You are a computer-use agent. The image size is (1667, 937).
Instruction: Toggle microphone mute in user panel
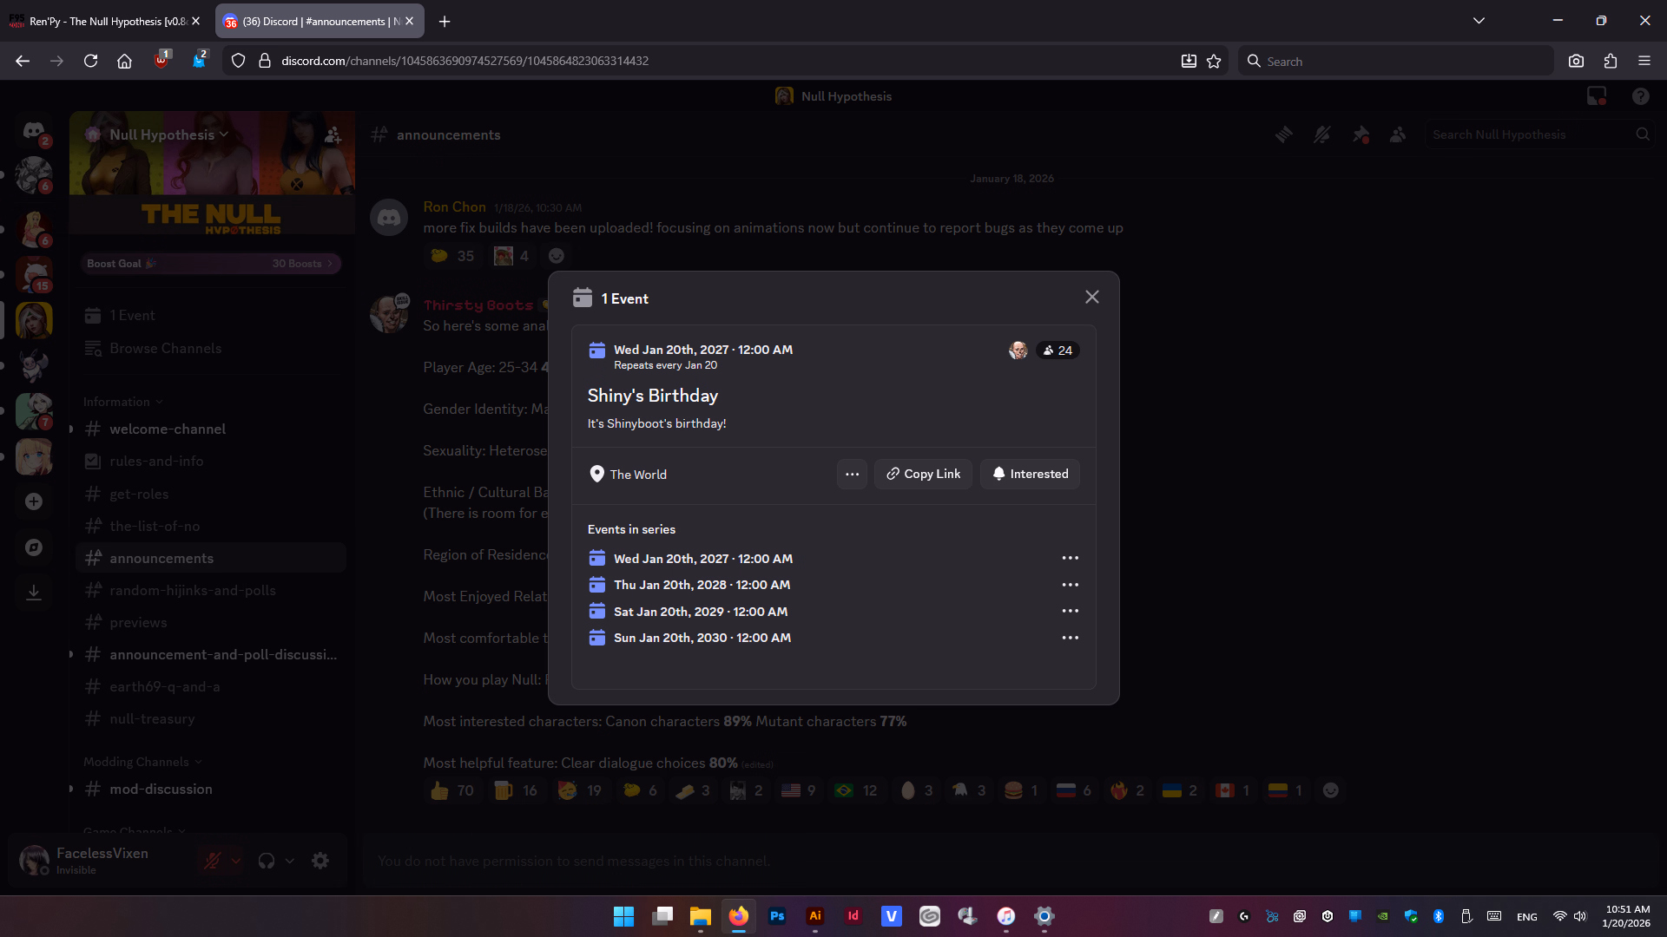[212, 861]
